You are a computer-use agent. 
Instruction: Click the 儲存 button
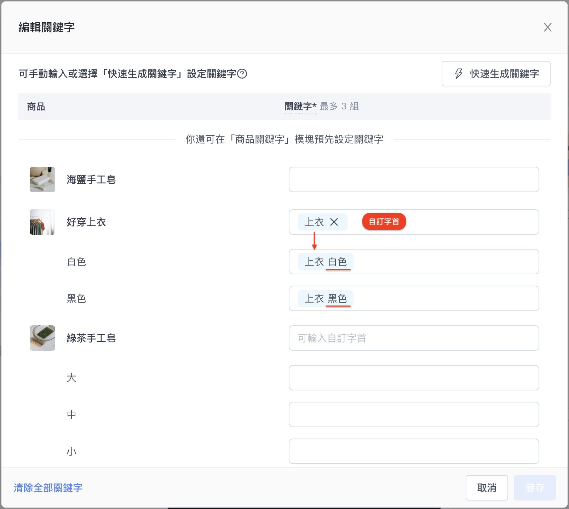point(535,488)
